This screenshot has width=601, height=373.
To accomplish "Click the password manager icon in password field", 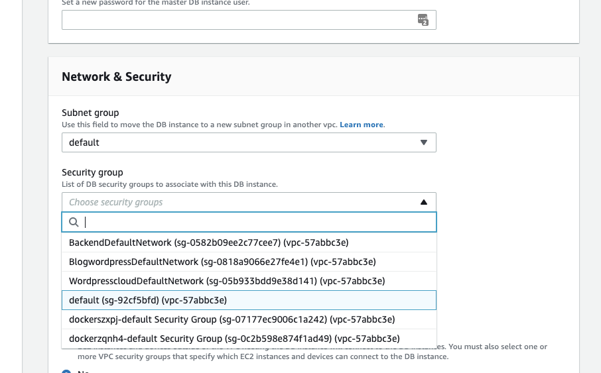I will [423, 20].
